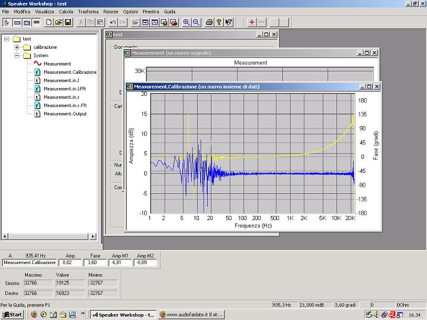
Task: Open the Guida menu
Action: [169, 12]
